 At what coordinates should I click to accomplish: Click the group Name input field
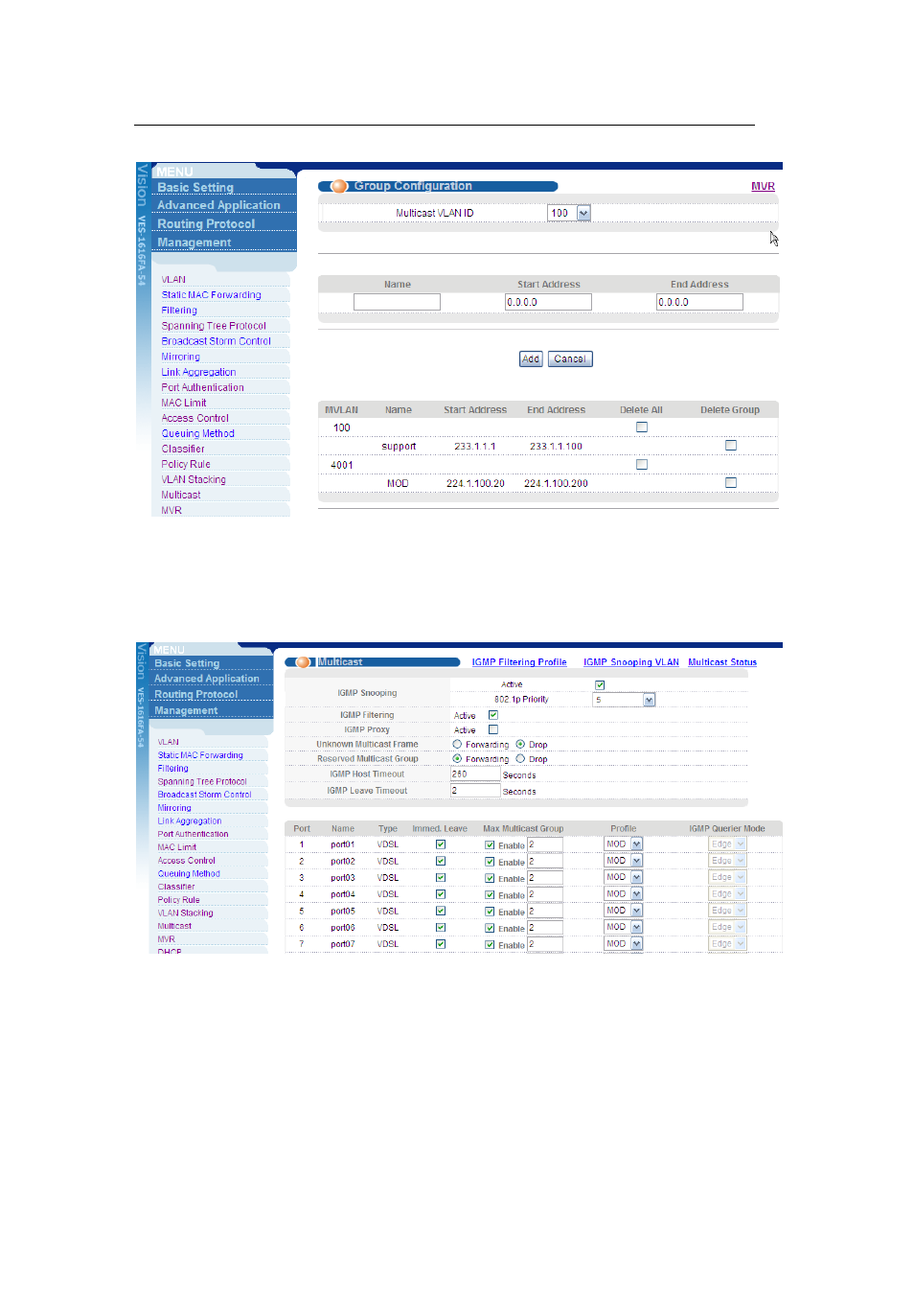397,302
